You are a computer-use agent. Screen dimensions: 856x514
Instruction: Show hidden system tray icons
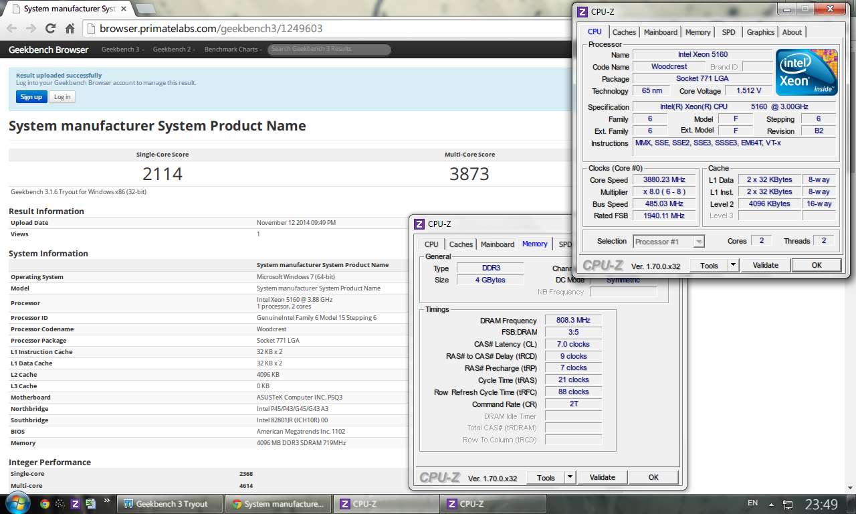772,504
